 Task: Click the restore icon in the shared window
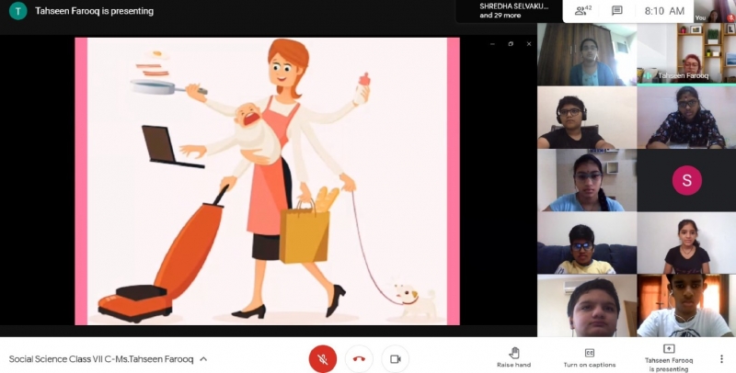511,44
